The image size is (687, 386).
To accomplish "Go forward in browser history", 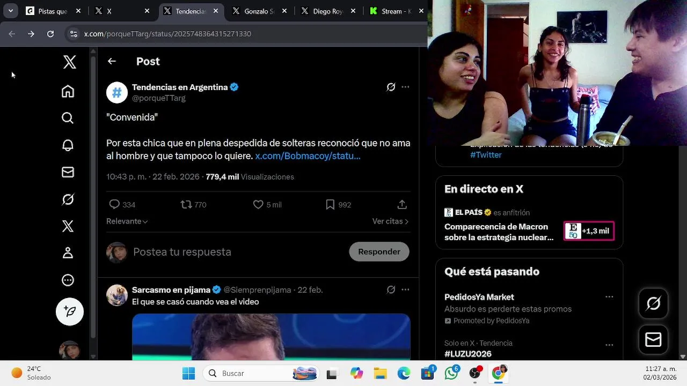I will (31, 34).
